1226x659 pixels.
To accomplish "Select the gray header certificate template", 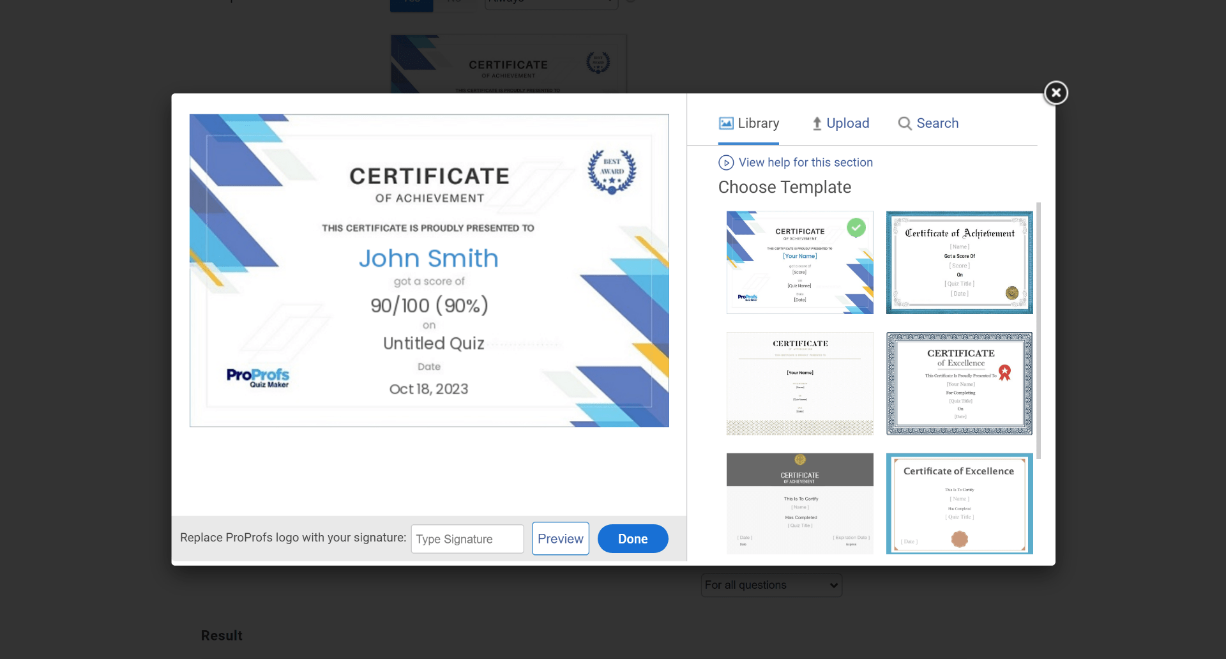I will tap(799, 503).
